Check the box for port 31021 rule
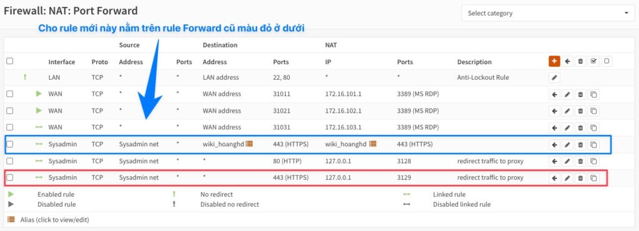Screen dimensions: 639x231 tap(10, 111)
